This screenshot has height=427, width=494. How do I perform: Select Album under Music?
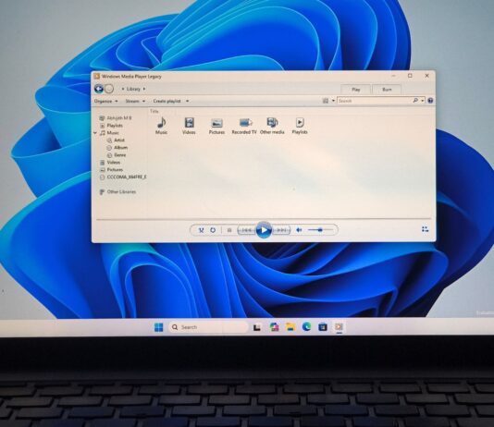tap(120, 148)
